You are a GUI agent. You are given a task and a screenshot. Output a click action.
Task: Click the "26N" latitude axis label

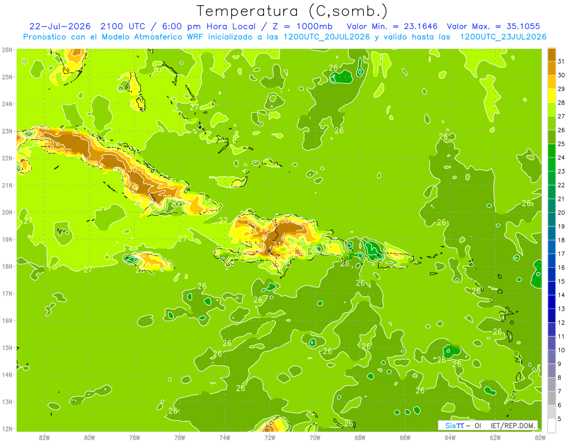(7, 50)
